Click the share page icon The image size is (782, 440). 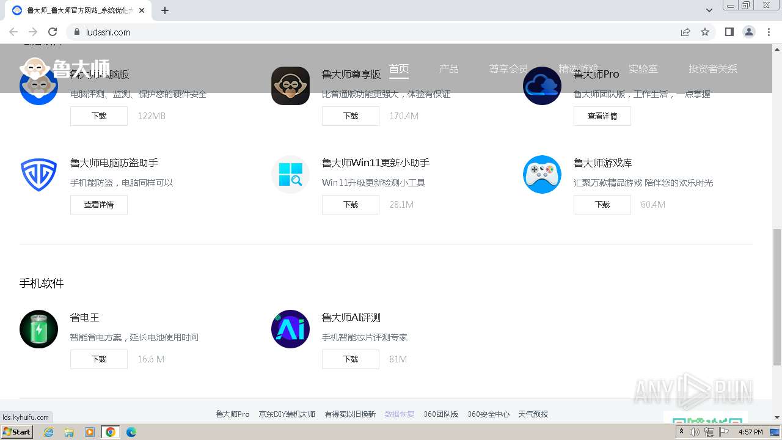click(x=685, y=32)
